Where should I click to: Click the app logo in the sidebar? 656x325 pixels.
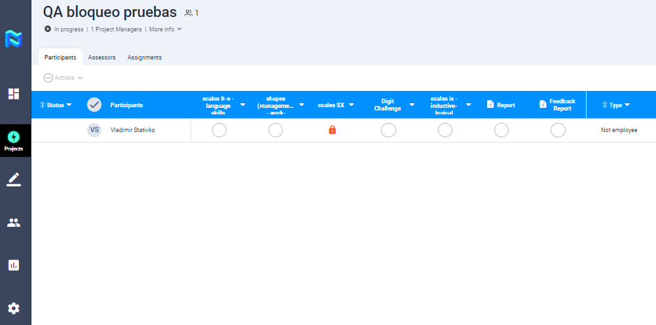coord(14,39)
